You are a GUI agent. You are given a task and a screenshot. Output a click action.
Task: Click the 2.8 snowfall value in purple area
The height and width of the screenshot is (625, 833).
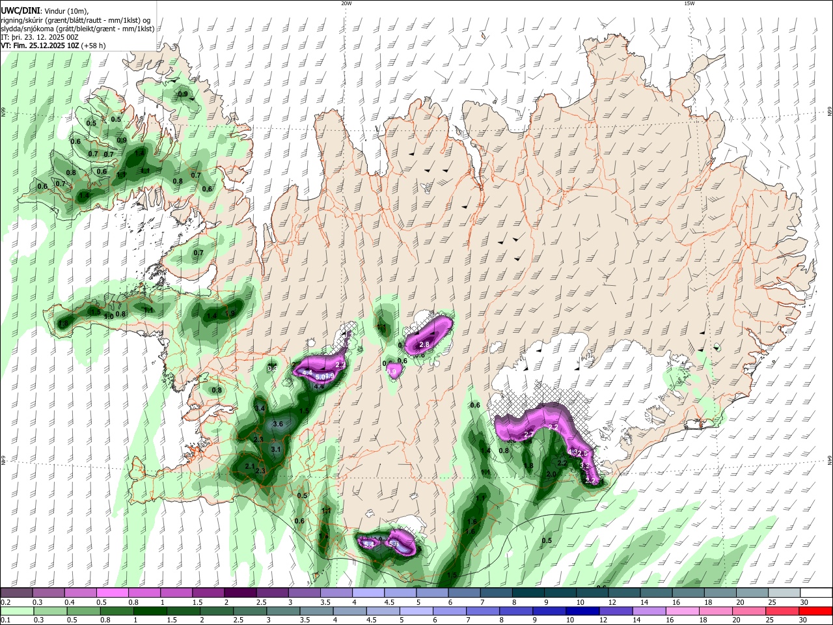[425, 344]
